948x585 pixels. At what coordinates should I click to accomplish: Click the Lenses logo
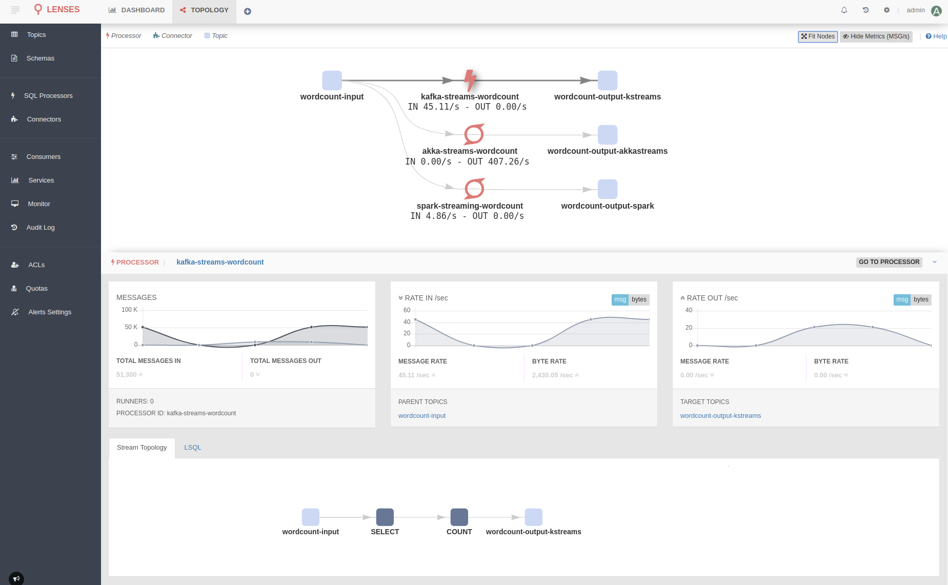(x=56, y=10)
